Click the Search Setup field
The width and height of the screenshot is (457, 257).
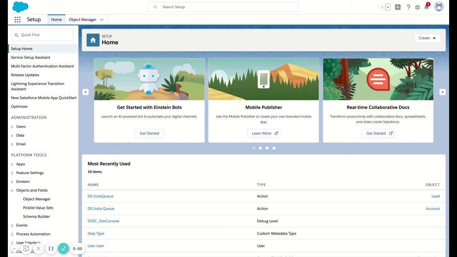tap(223, 7)
